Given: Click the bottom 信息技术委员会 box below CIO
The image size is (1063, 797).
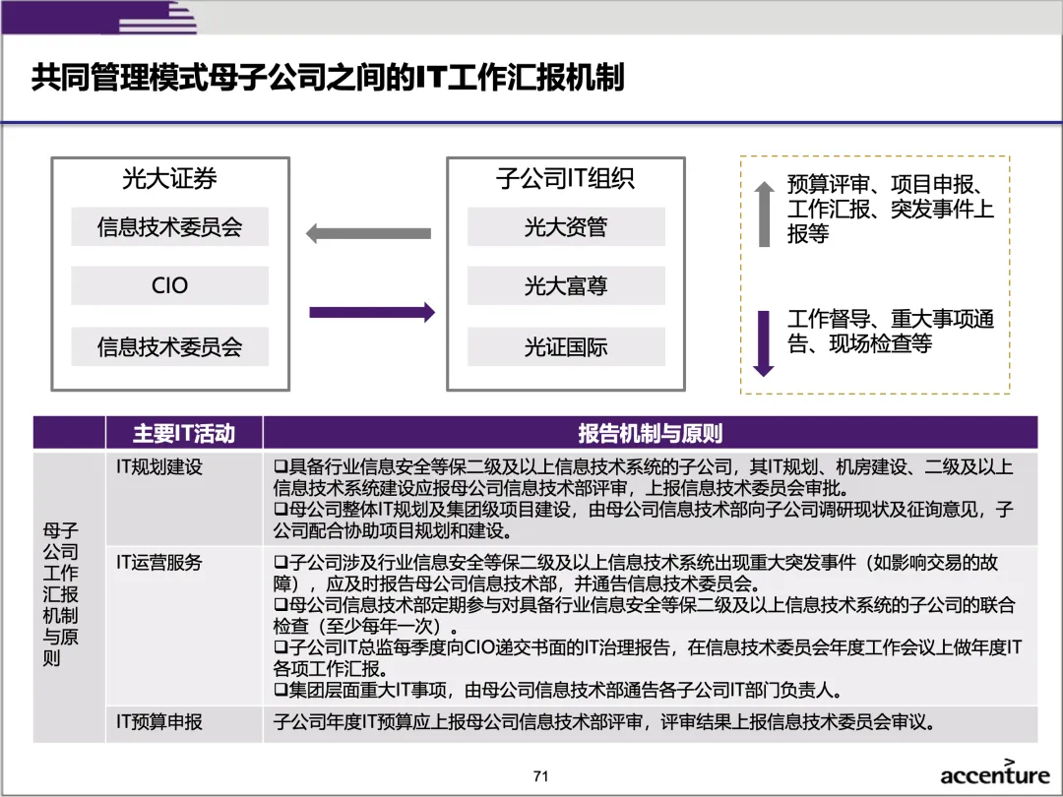Looking at the screenshot, I should [x=169, y=346].
